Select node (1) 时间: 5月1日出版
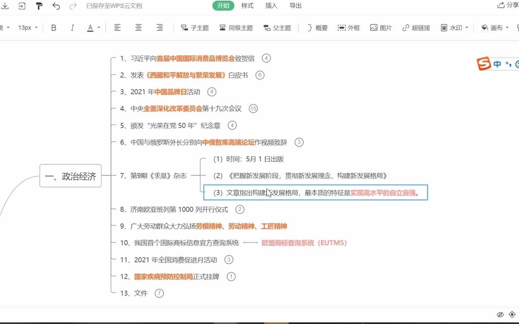519x324 pixels. tap(248, 159)
